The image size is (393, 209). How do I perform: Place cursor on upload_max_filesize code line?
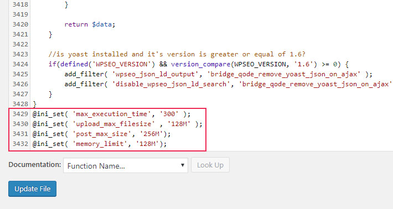coord(117,124)
